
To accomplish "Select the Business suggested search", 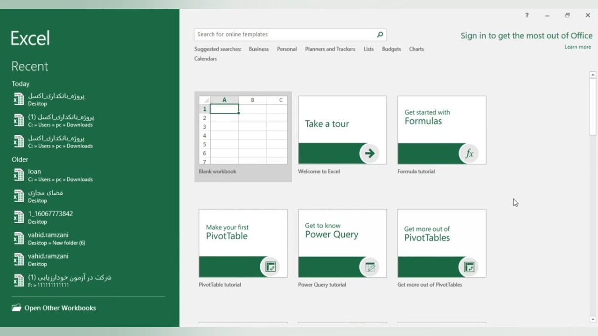I will pos(258,49).
